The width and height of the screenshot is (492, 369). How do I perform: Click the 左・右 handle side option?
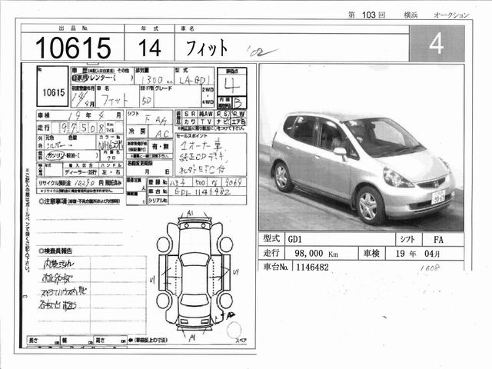[111, 172]
